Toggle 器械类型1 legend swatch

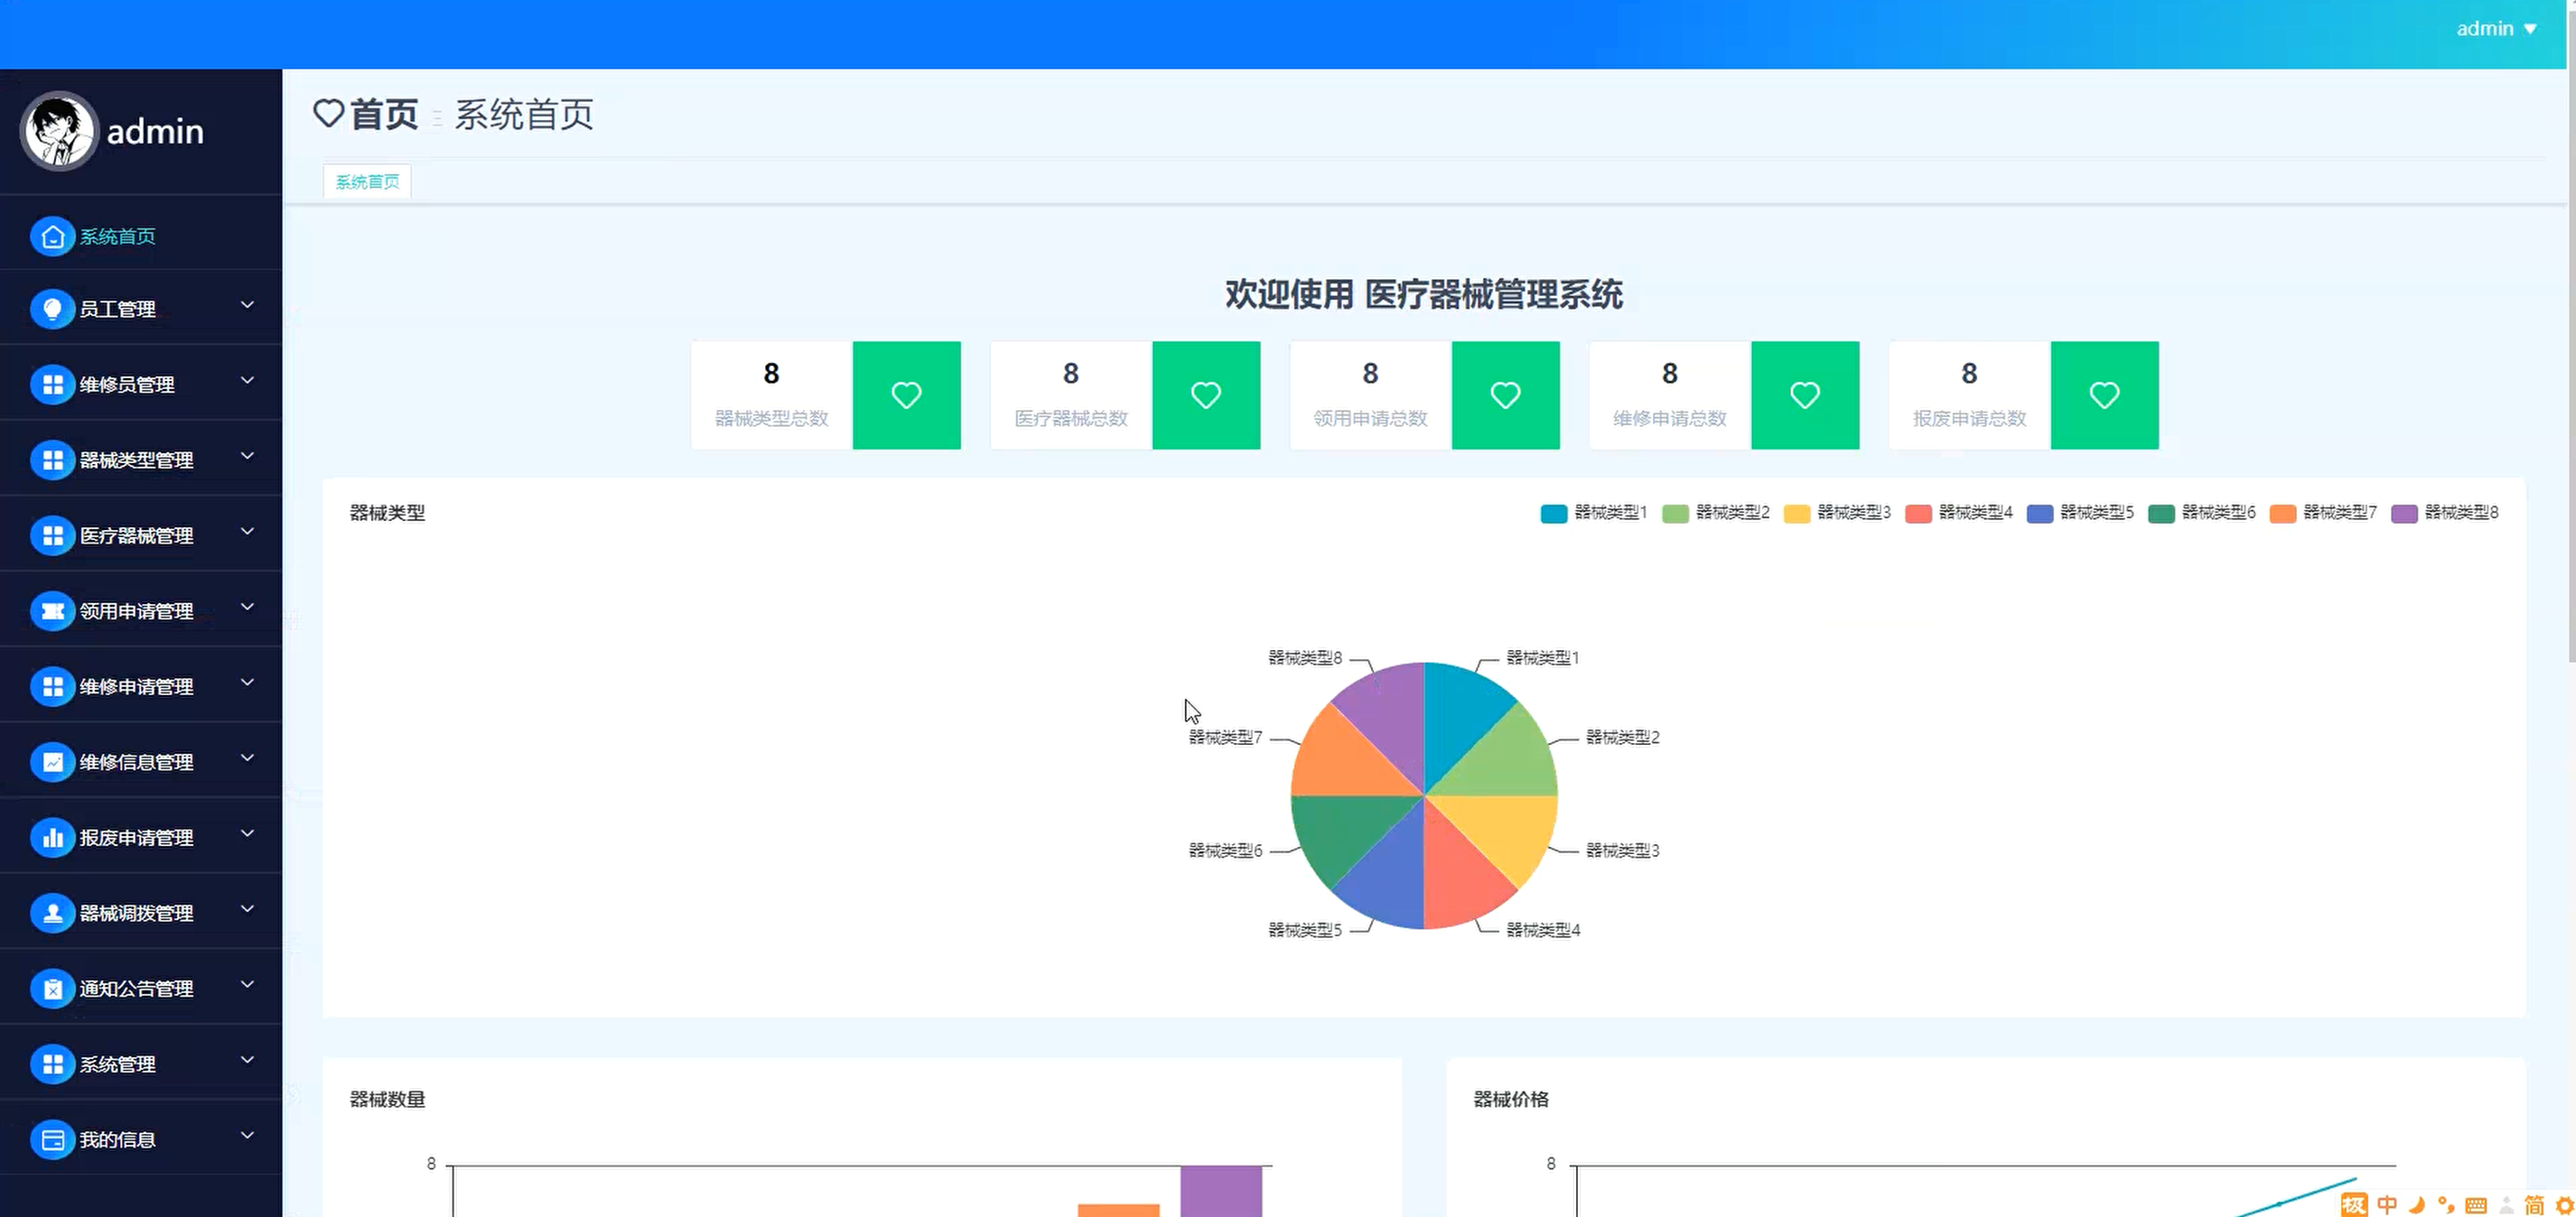point(1553,514)
